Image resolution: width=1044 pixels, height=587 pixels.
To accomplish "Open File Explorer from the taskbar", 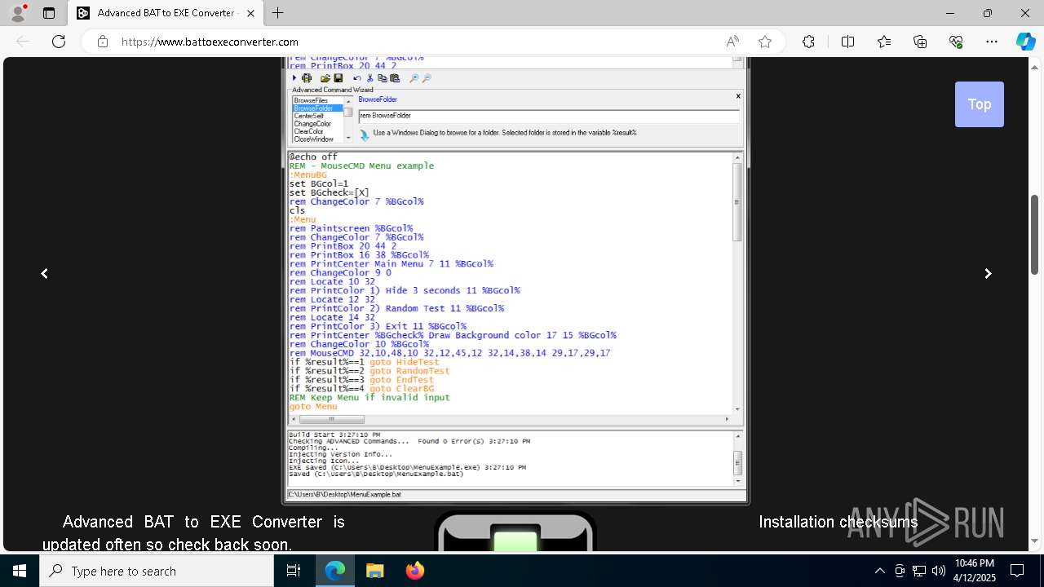I will tap(374, 571).
